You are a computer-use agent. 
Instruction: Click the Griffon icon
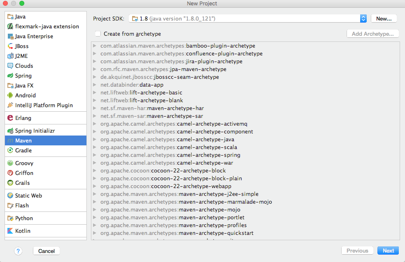coord(10,173)
